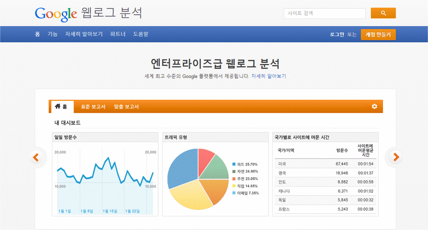Select the 미국 row in the country table

click(x=325, y=163)
